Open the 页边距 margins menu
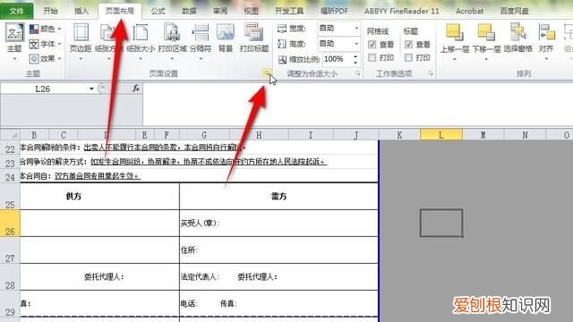This screenshot has height=322, width=573. pyautogui.click(x=81, y=41)
